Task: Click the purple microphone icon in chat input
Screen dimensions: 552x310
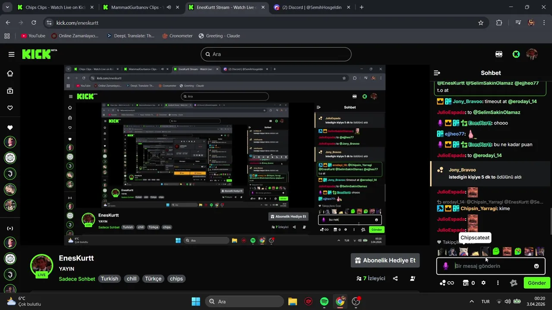Action: [446, 266]
